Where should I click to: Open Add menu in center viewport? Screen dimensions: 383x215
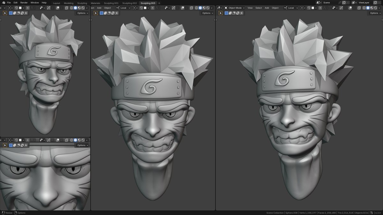tap(99, 8)
